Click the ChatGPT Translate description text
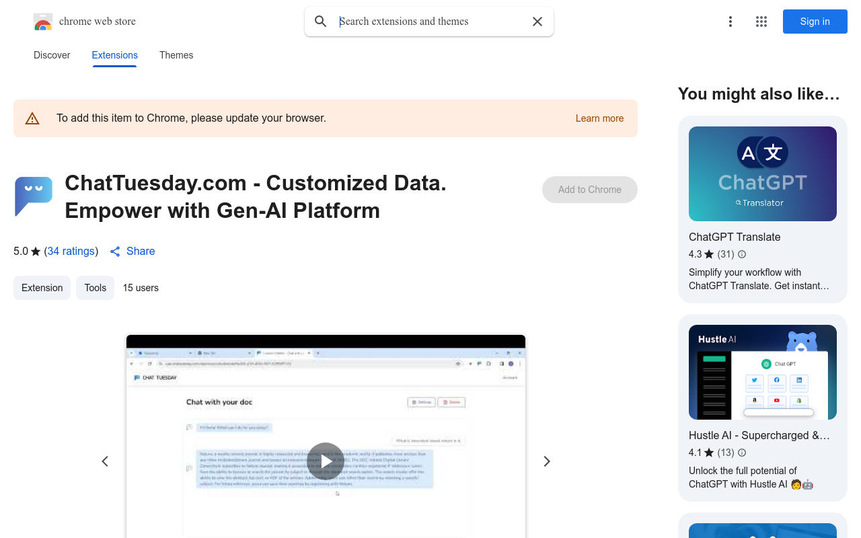Viewport: 861px width, 538px height. pyautogui.click(x=759, y=279)
